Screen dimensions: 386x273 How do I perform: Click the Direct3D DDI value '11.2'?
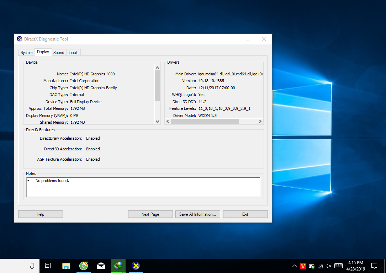click(202, 102)
